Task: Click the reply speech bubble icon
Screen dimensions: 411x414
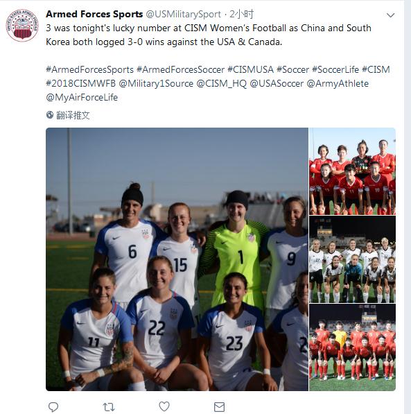Action: pyautogui.click(x=53, y=406)
